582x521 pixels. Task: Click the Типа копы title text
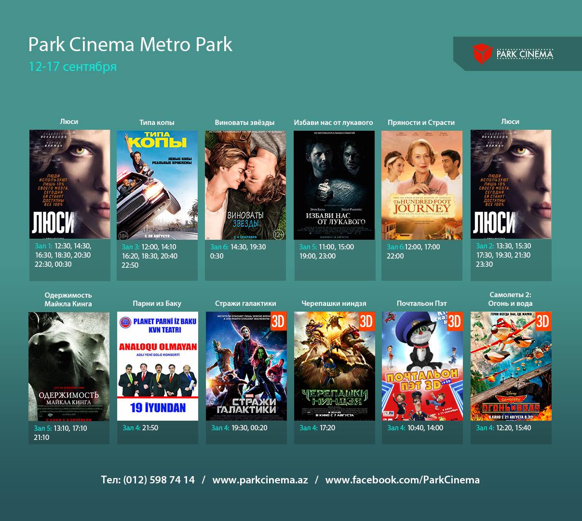pos(157,123)
